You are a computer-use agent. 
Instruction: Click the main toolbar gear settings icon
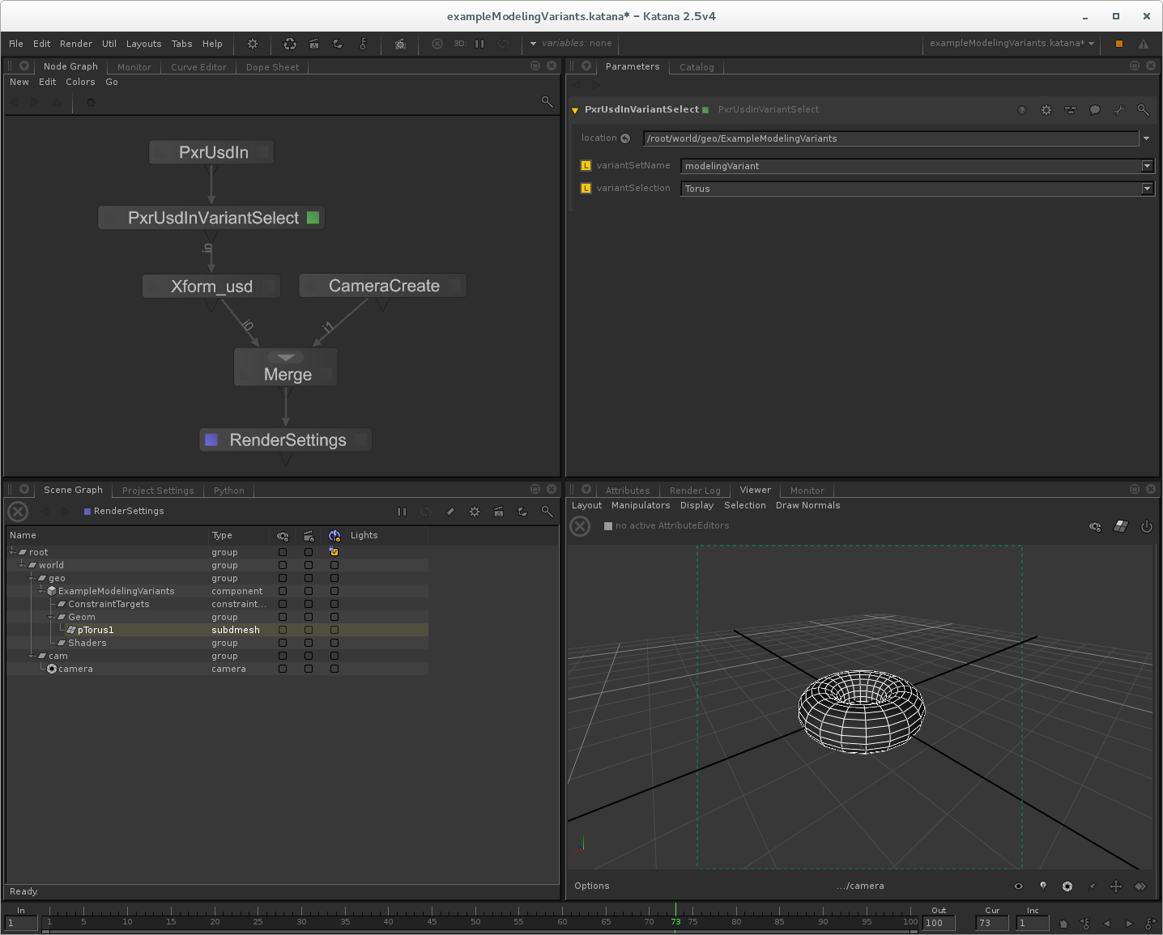(x=253, y=44)
